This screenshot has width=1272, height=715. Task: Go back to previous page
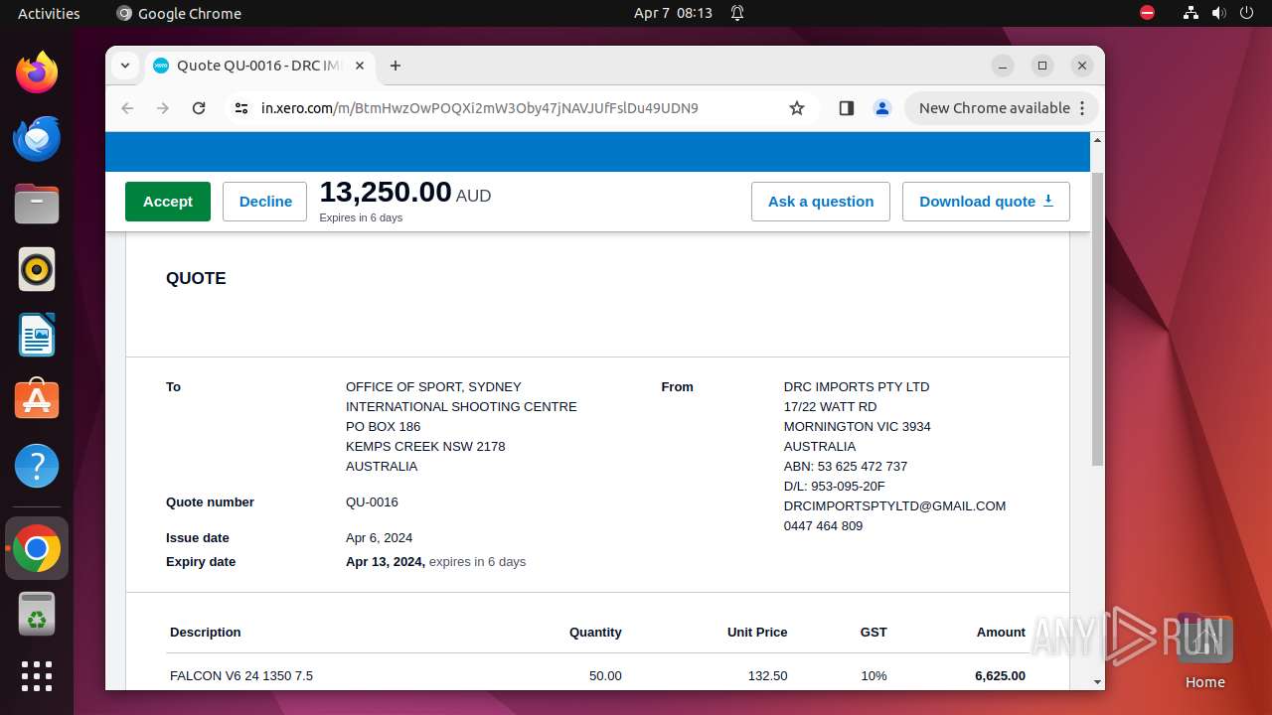tap(127, 108)
